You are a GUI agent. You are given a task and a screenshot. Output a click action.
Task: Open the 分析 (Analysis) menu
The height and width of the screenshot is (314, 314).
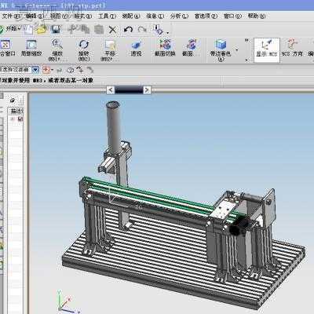tap(179, 16)
